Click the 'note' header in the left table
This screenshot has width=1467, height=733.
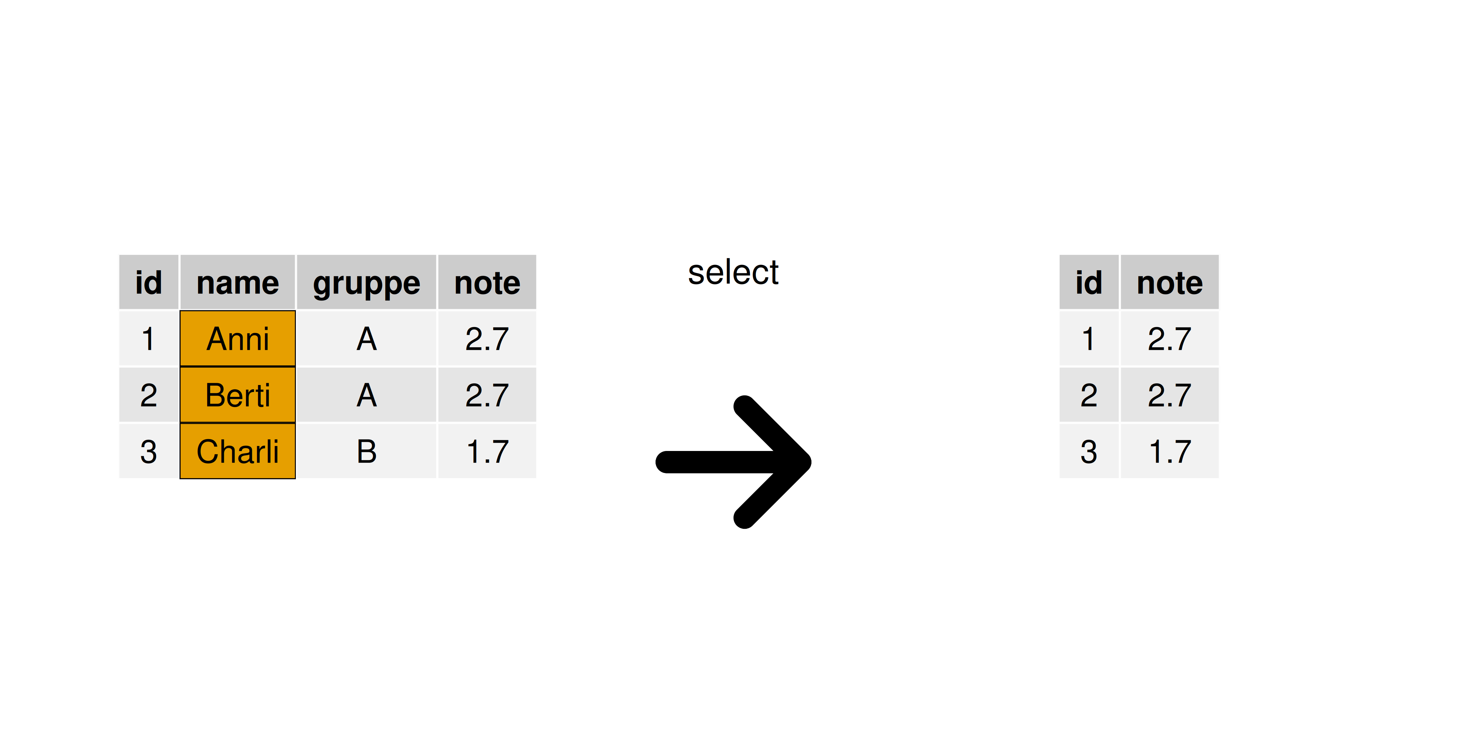click(x=487, y=283)
